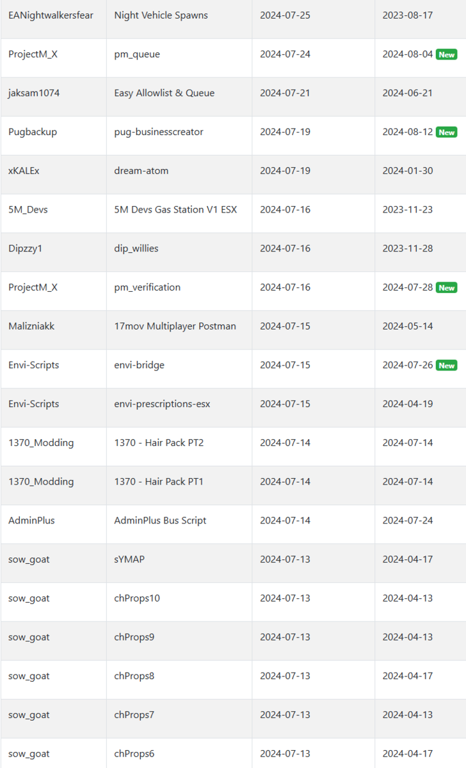
Task: Select the chProps6 row
Action: (x=233, y=753)
